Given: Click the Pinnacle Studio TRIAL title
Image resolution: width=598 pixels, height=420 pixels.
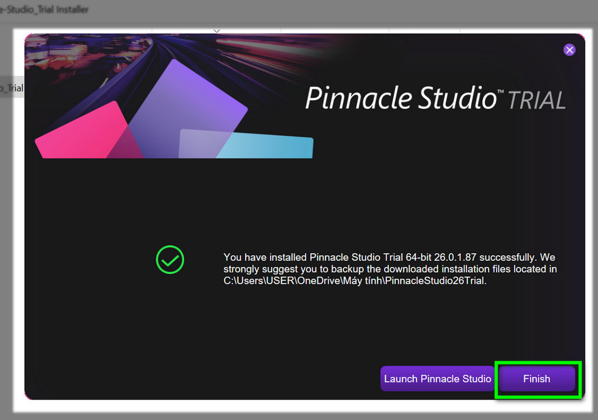Looking at the screenshot, I should click(435, 98).
